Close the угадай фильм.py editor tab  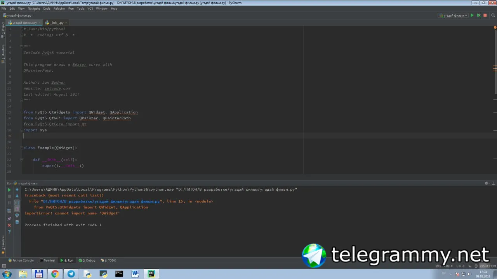point(39,23)
